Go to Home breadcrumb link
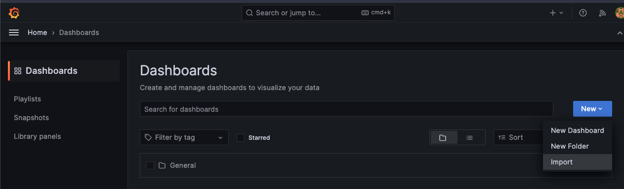This screenshot has height=189, width=624. click(x=38, y=32)
